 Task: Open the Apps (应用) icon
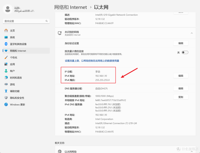point(6,64)
